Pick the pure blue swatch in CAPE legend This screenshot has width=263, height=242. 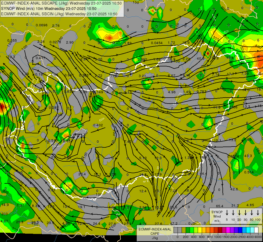[x=240, y=230]
